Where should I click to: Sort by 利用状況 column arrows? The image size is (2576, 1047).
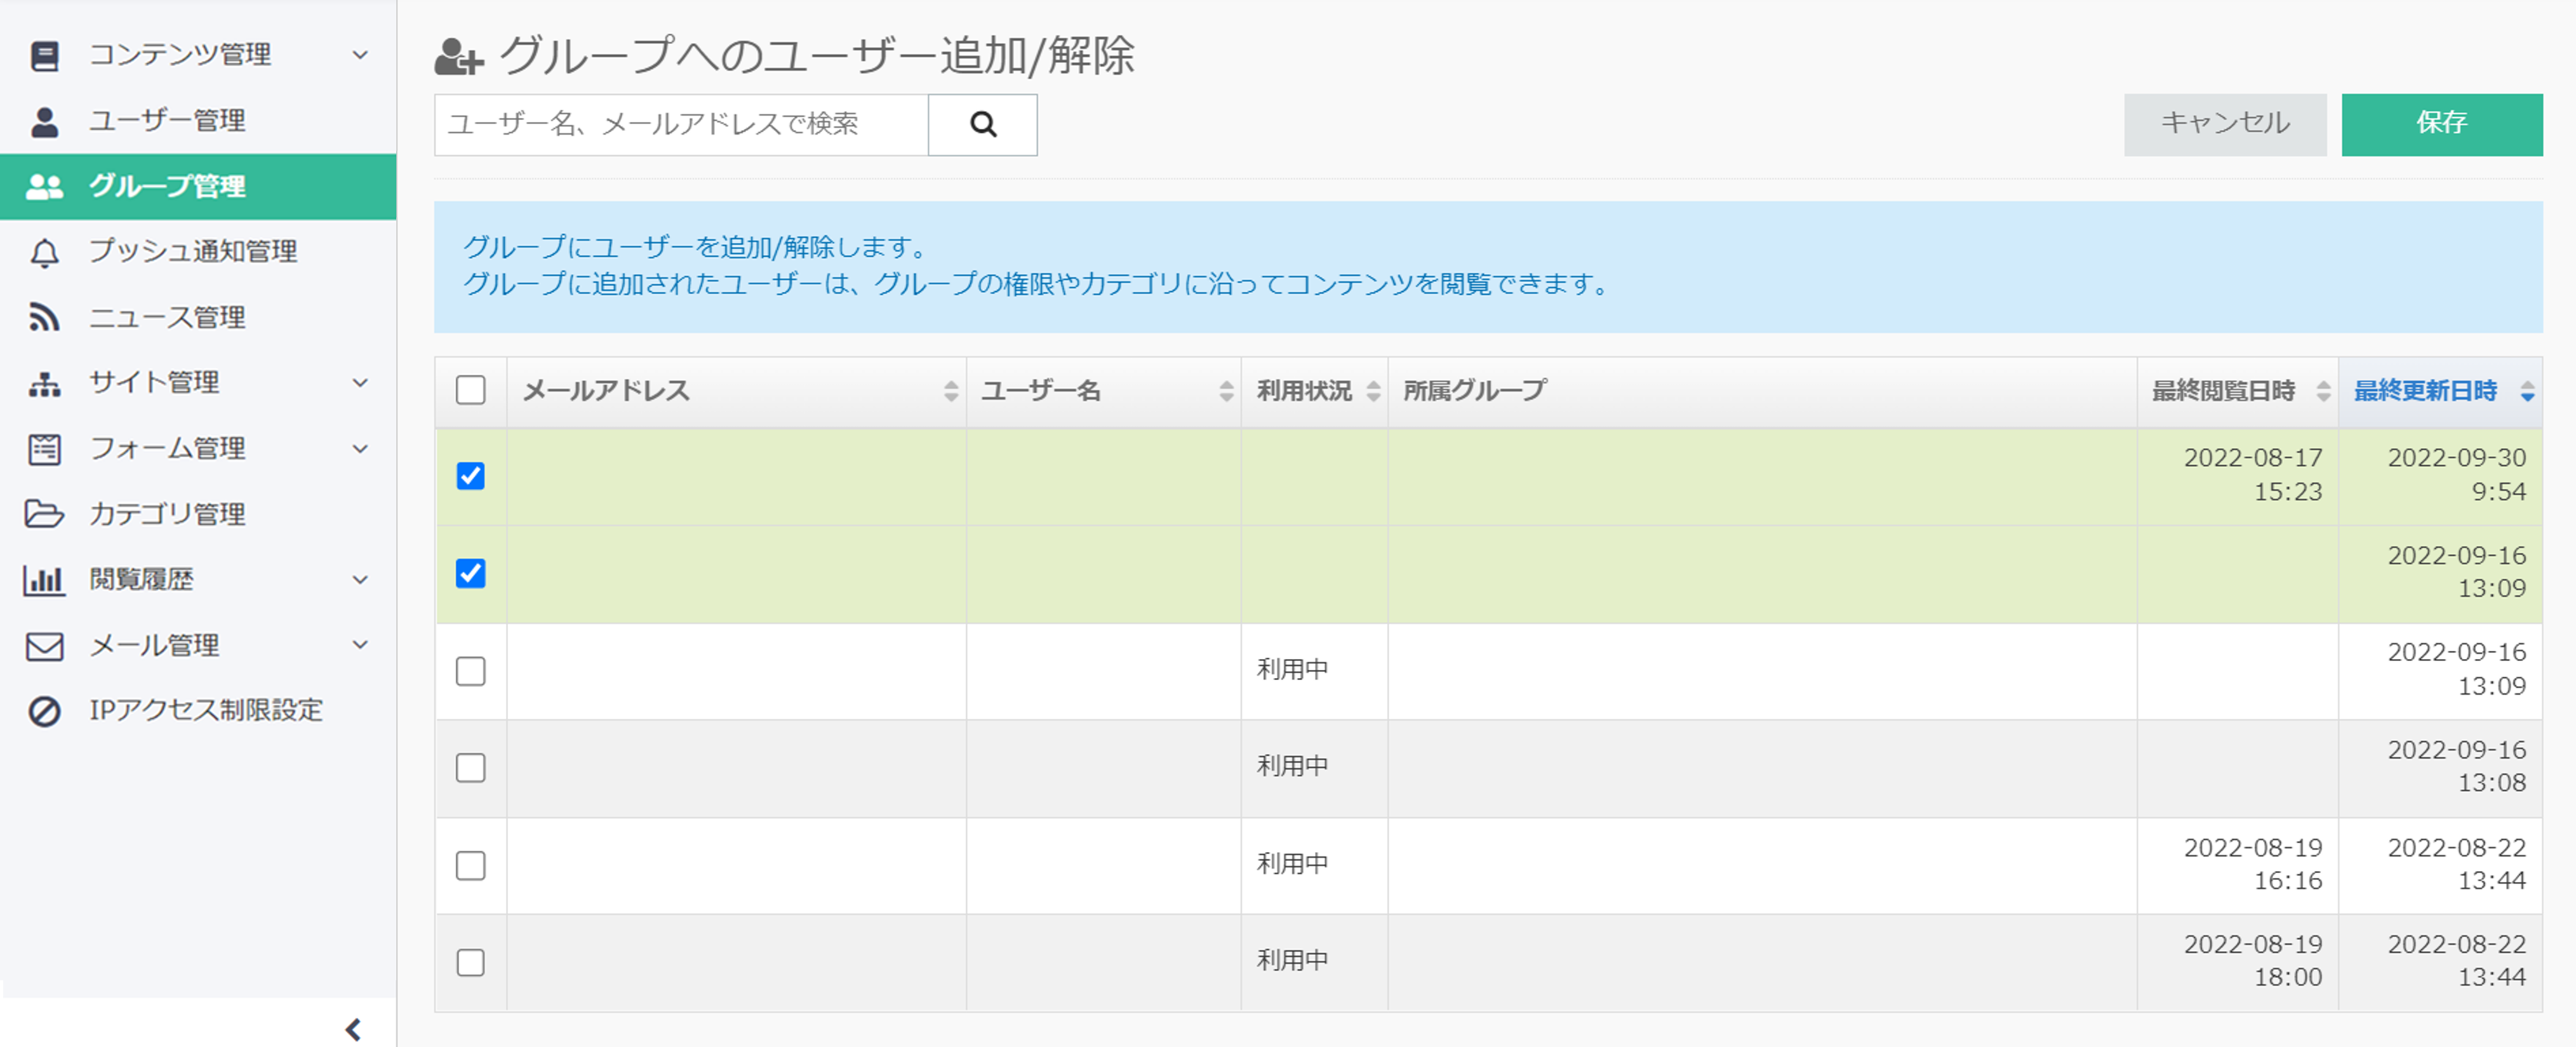(x=1373, y=391)
